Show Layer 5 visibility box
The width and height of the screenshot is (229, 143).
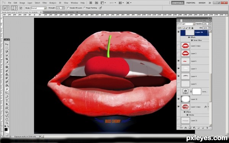point(179,84)
